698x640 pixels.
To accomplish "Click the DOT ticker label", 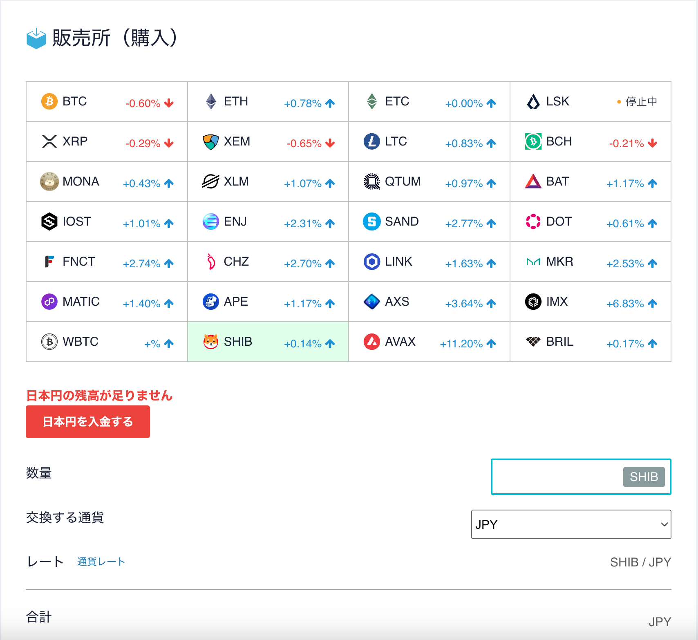I will coord(559,221).
